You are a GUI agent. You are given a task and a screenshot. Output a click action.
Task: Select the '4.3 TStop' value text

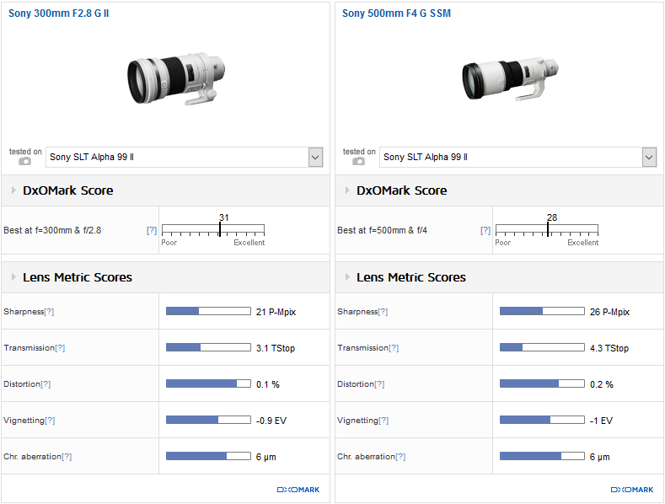click(x=609, y=348)
